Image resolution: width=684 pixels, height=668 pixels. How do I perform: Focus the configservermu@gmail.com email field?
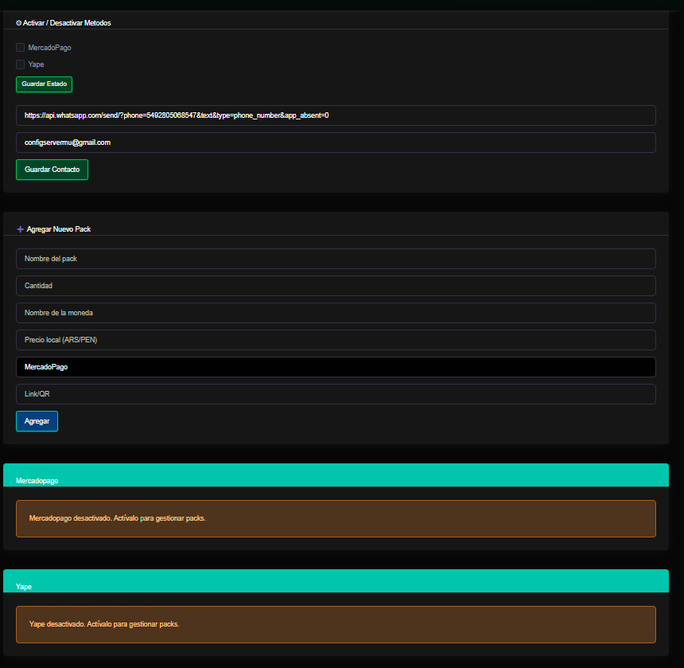click(x=336, y=143)
